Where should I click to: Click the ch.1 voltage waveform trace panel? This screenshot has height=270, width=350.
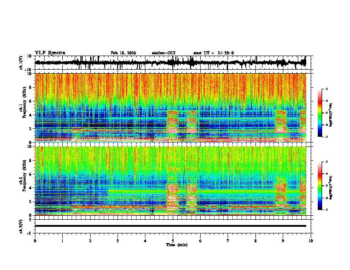[x=174, y=63]
